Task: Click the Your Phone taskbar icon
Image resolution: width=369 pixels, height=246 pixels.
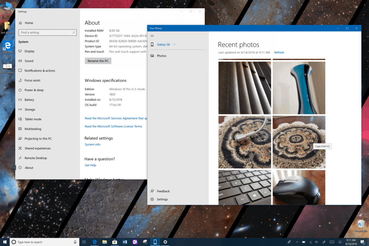Action: 155,242
